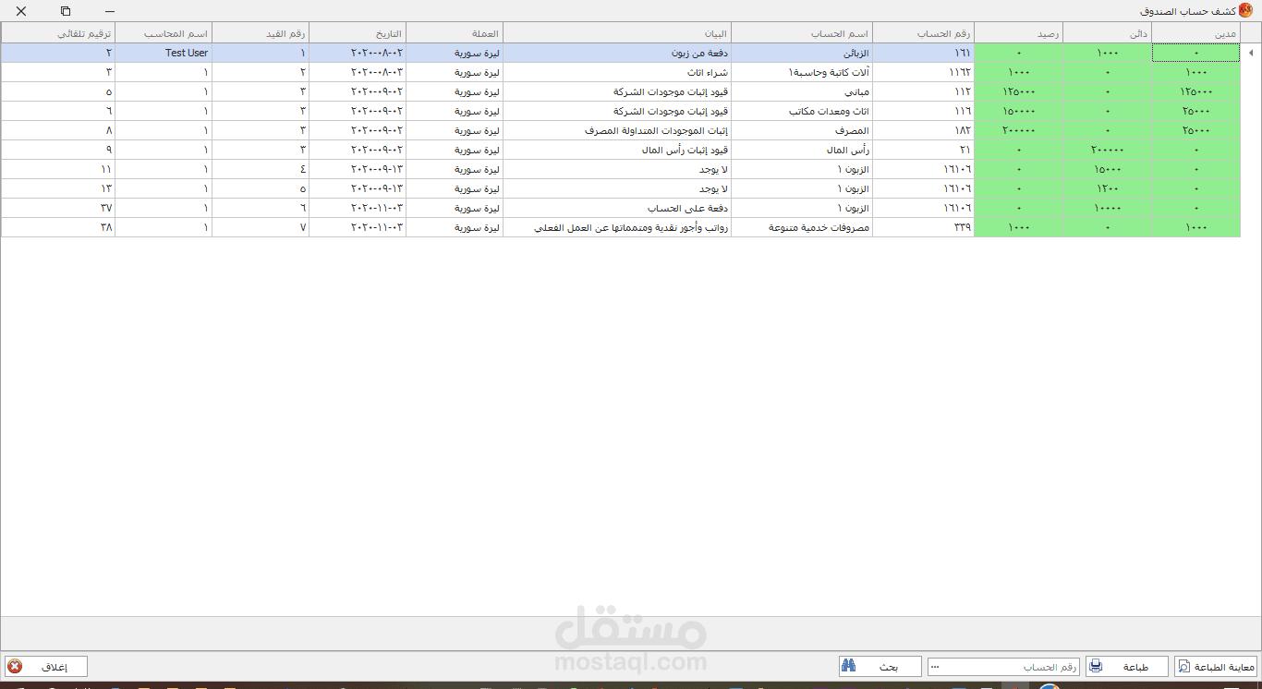
Task: Sort by the دائن column header
Action: [1107, 33]
